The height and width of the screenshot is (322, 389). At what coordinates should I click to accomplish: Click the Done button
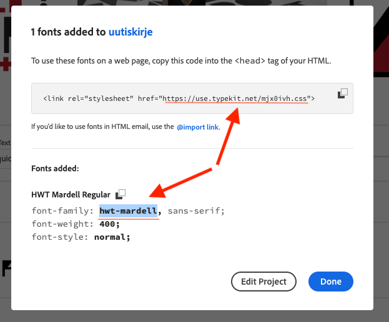click(x=331, y=282)
